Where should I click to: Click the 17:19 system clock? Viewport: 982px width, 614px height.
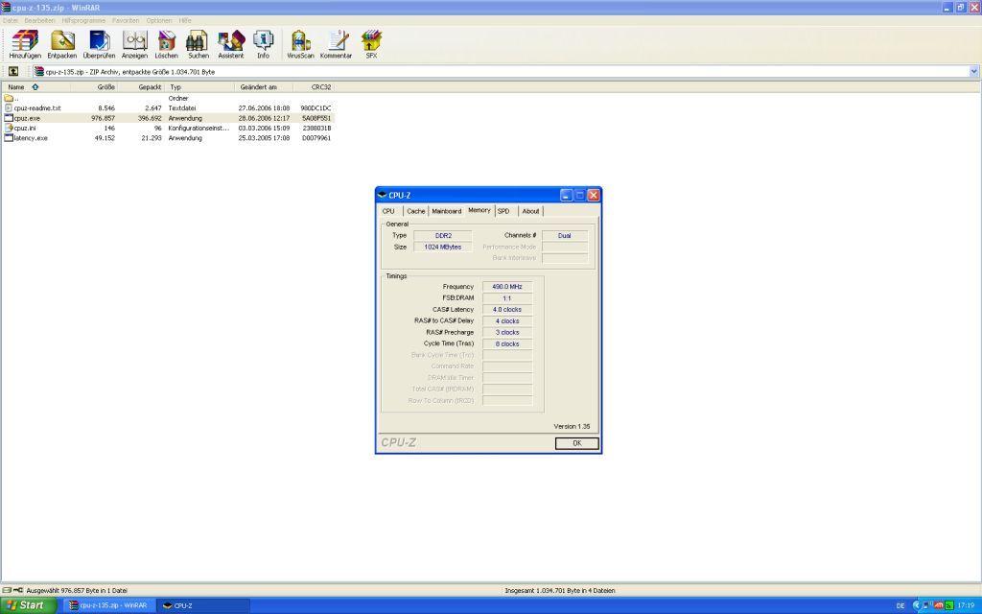966,606
